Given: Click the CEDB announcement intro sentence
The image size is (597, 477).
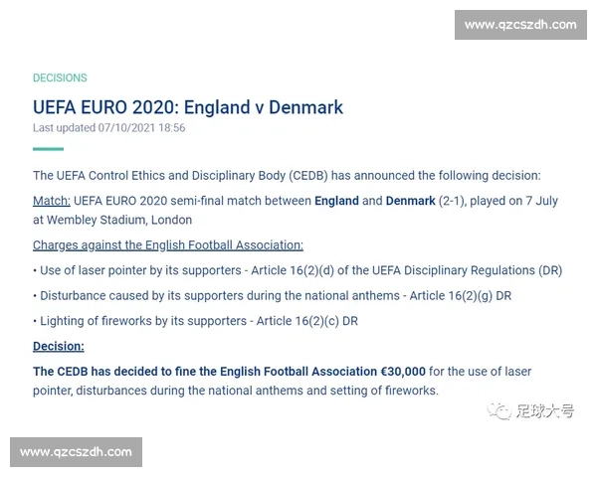Looking at the screenshot, I should 287,176.
